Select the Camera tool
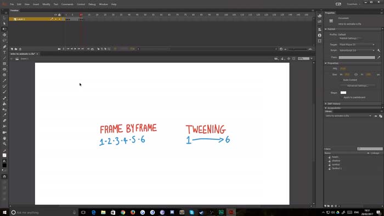The width and height of the screenshot is (384, 216). (x=4, y=132)
